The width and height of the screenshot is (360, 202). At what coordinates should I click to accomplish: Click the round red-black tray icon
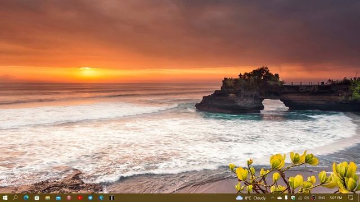pos(313,198)
